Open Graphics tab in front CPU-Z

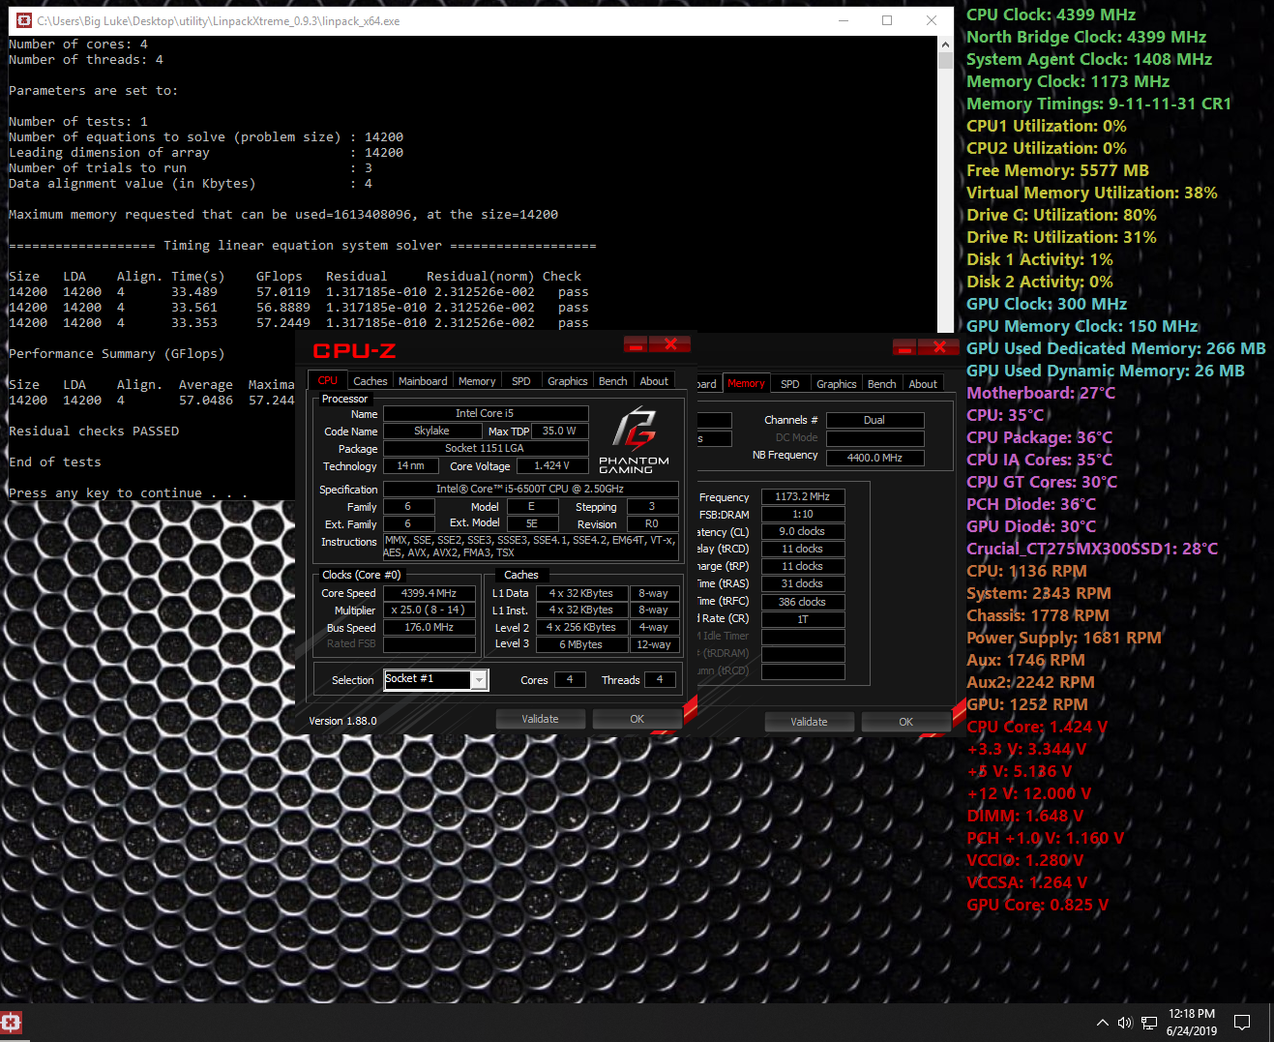[x=567, y=381]
